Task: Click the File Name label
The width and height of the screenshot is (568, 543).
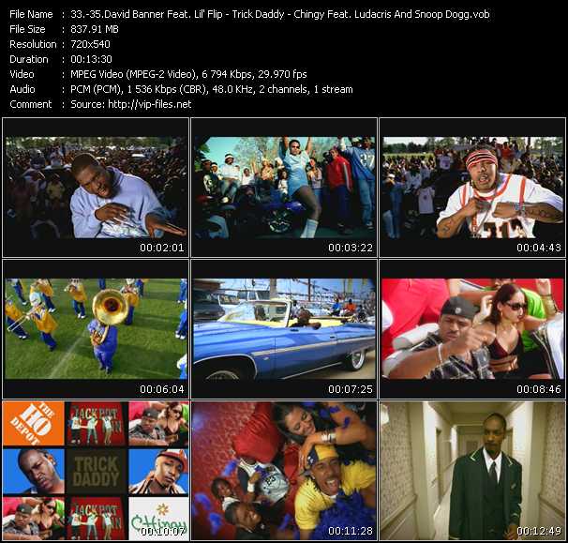Action: (31, 14)
